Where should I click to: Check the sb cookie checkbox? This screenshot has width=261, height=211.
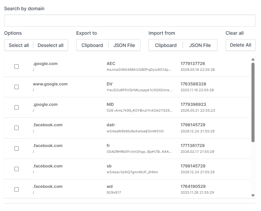click(x=16, y=169)
